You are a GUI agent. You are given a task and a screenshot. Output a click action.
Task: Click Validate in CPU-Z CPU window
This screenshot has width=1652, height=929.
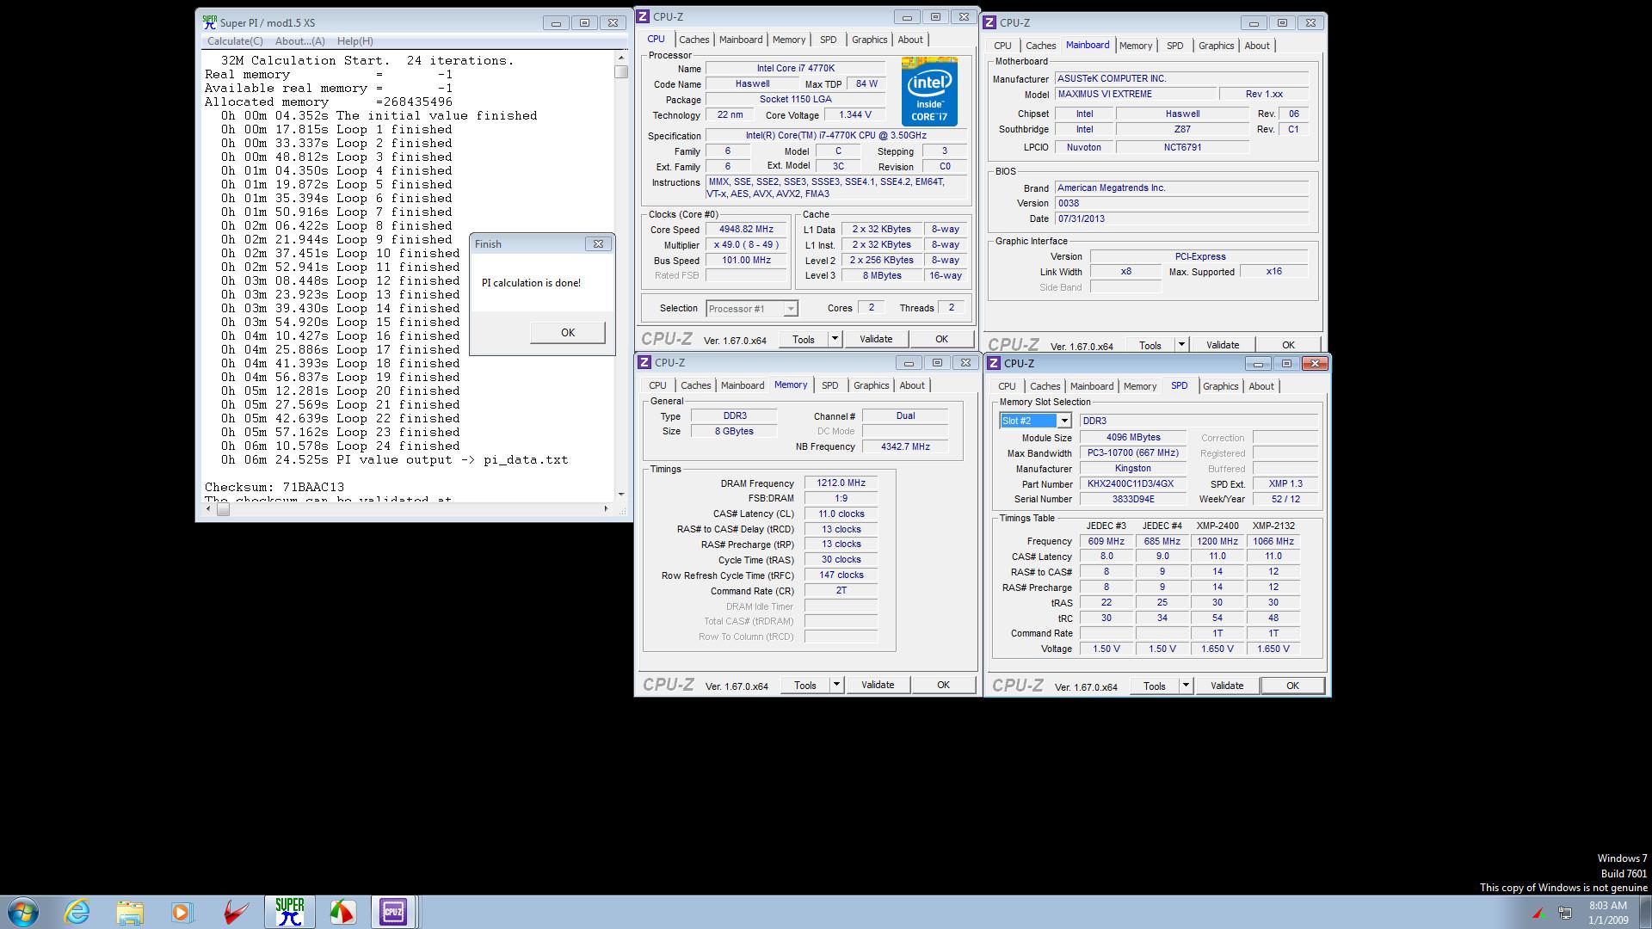click(876, 339)
